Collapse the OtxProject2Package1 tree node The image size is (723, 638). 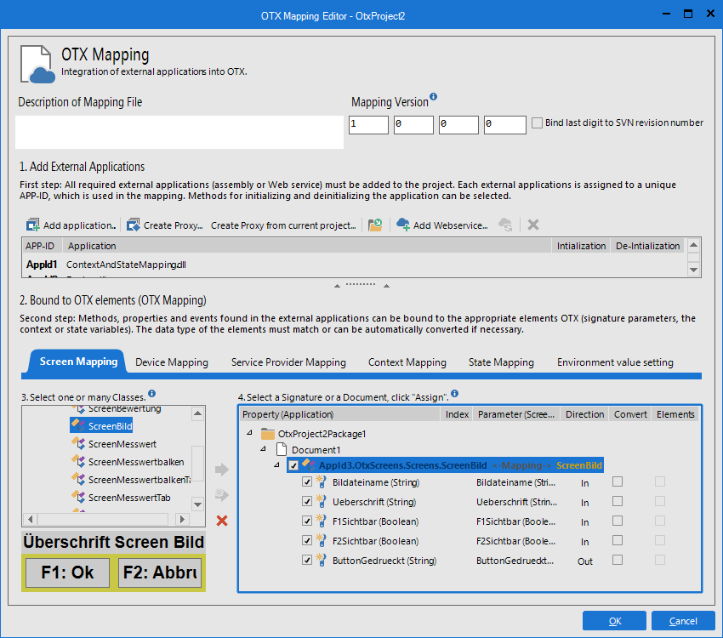click(x=250, y=433)
